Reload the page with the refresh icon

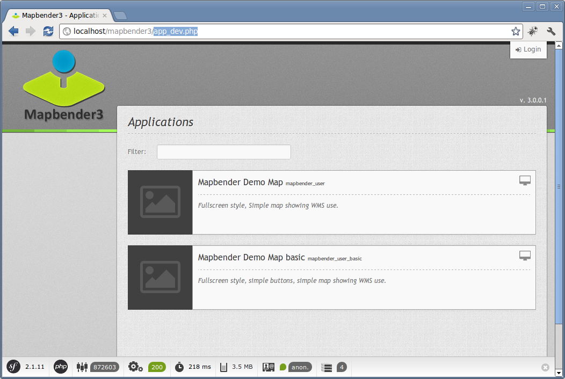48,31
